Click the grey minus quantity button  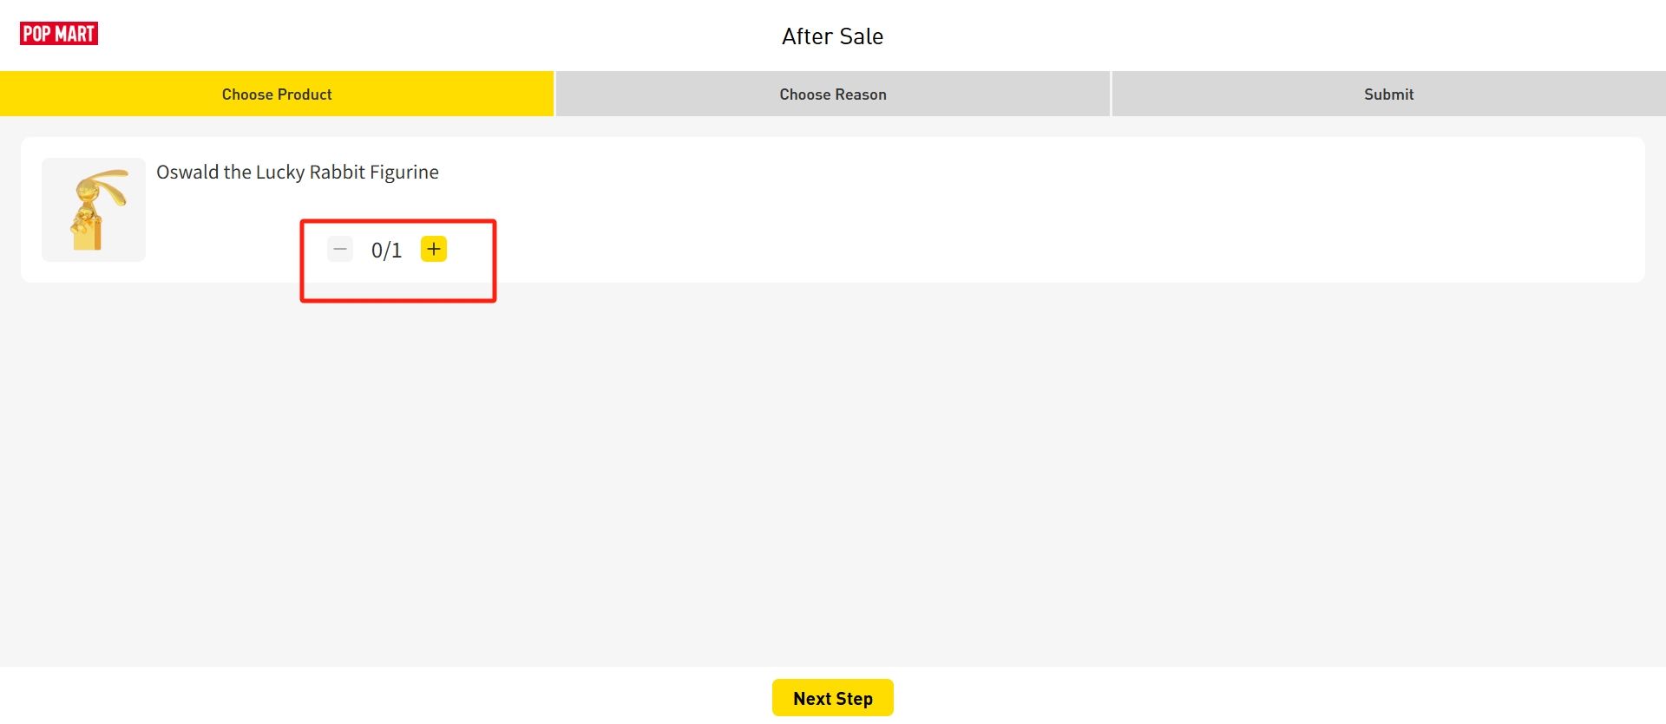[340, 250]
